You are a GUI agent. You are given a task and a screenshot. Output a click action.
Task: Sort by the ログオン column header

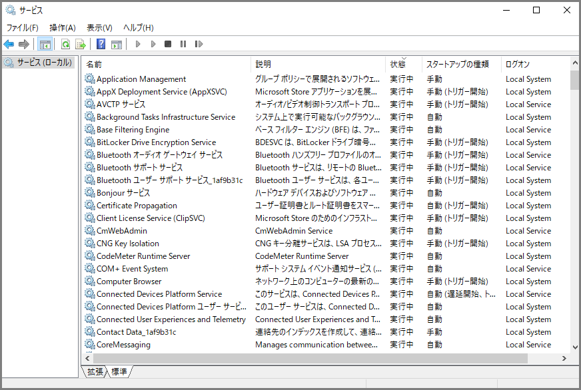(535, 65)
